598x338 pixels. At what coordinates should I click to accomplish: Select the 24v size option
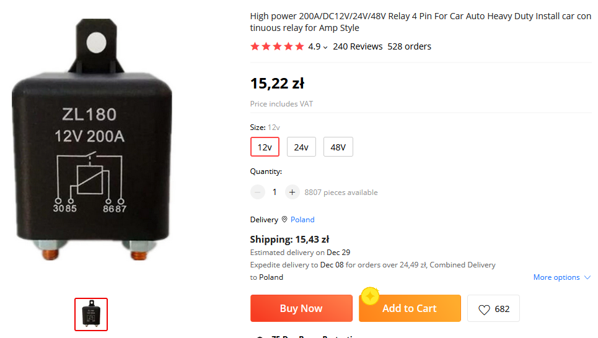(301, 147)
